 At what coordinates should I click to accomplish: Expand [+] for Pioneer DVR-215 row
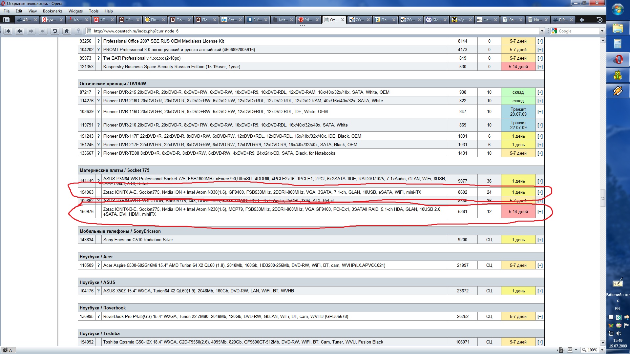tap(540, 92)
